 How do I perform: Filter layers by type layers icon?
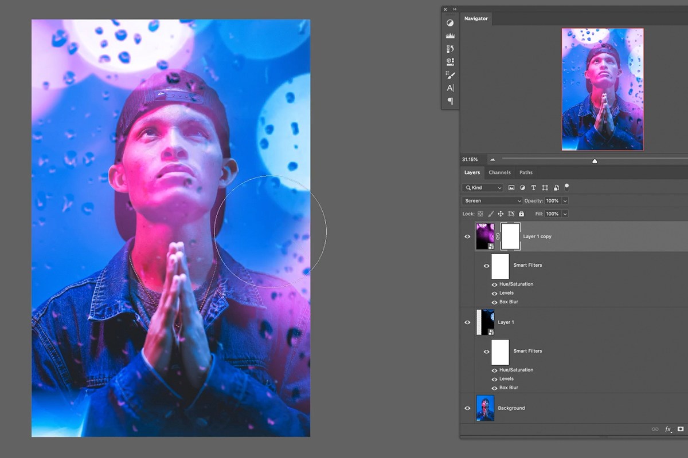[x=534, y=188]
